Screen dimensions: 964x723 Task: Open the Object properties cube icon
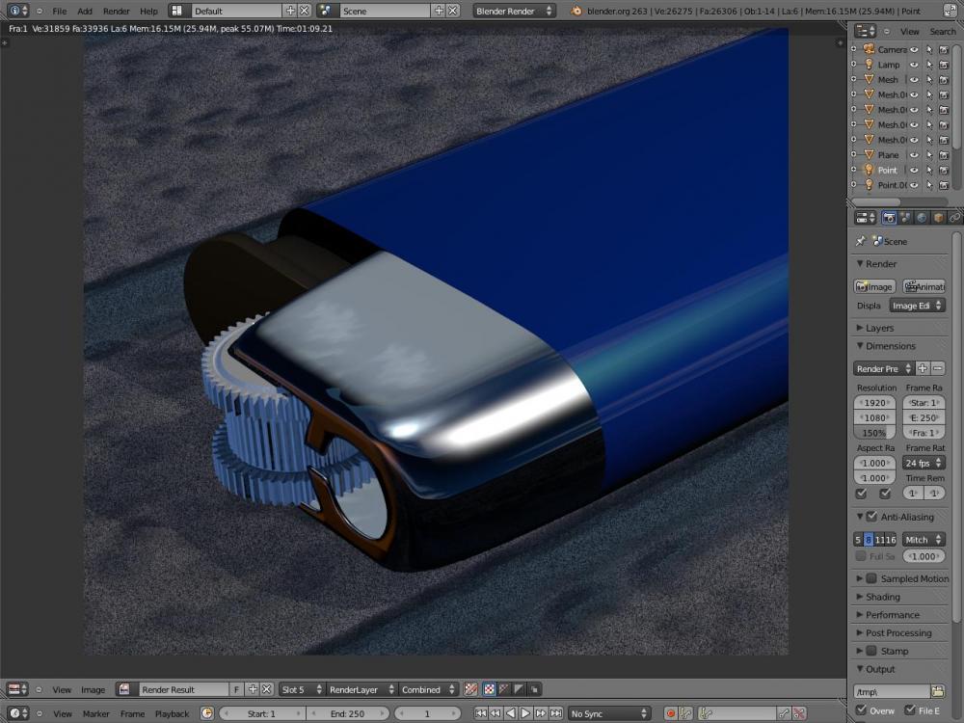pyautogui.click(x=938, y=218)
